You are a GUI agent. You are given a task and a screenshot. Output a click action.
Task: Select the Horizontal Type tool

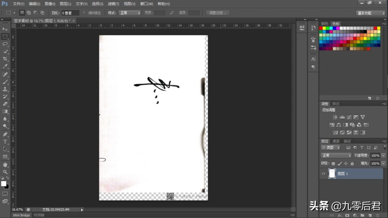pyautogui.click(x=5, y=142)
